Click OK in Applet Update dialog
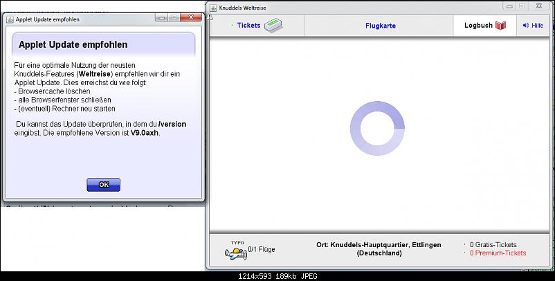Image resolution: width=555 pixels, height=281 pixels. click(103, 185)
